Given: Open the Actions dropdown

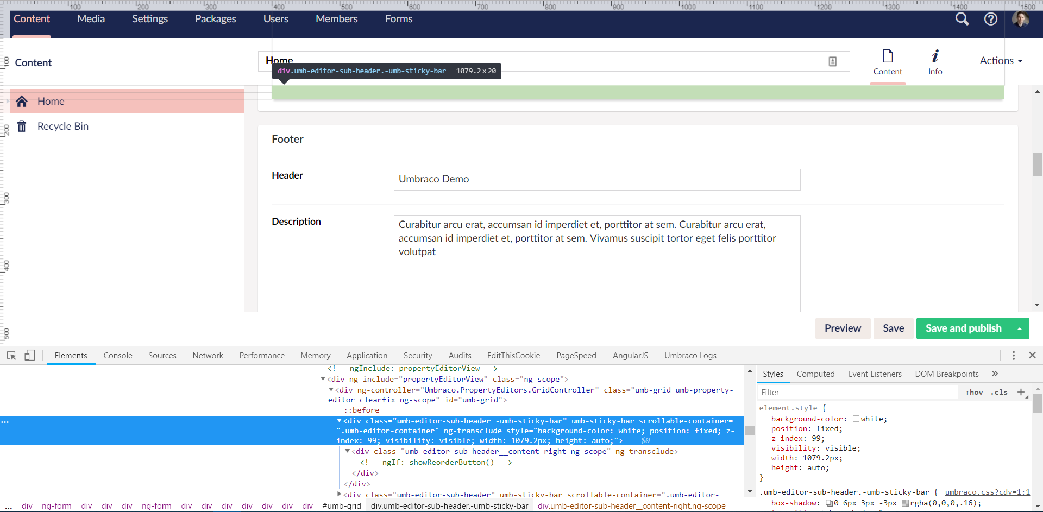Looking at the screenshot, I should tap(1000, 61).
